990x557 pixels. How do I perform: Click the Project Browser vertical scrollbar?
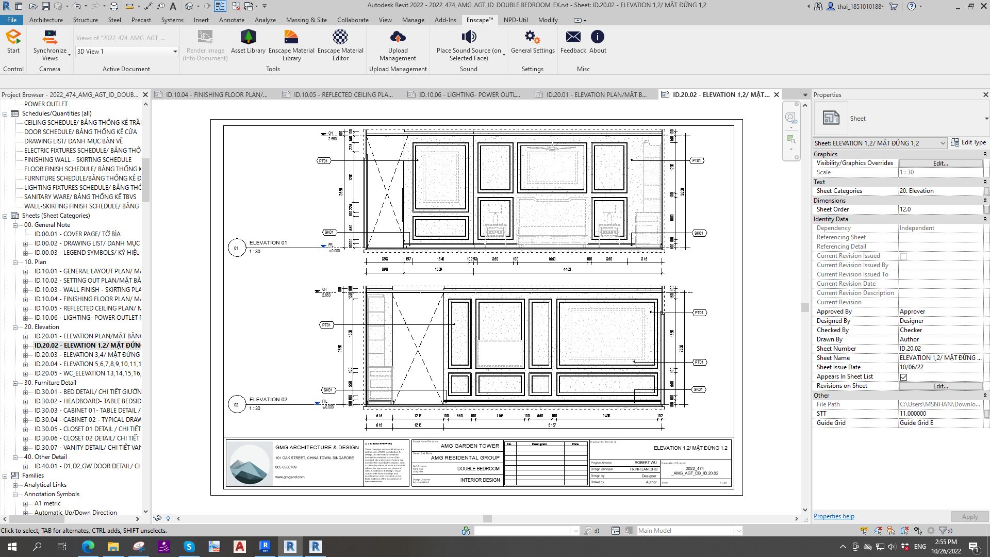click(145, 180)
